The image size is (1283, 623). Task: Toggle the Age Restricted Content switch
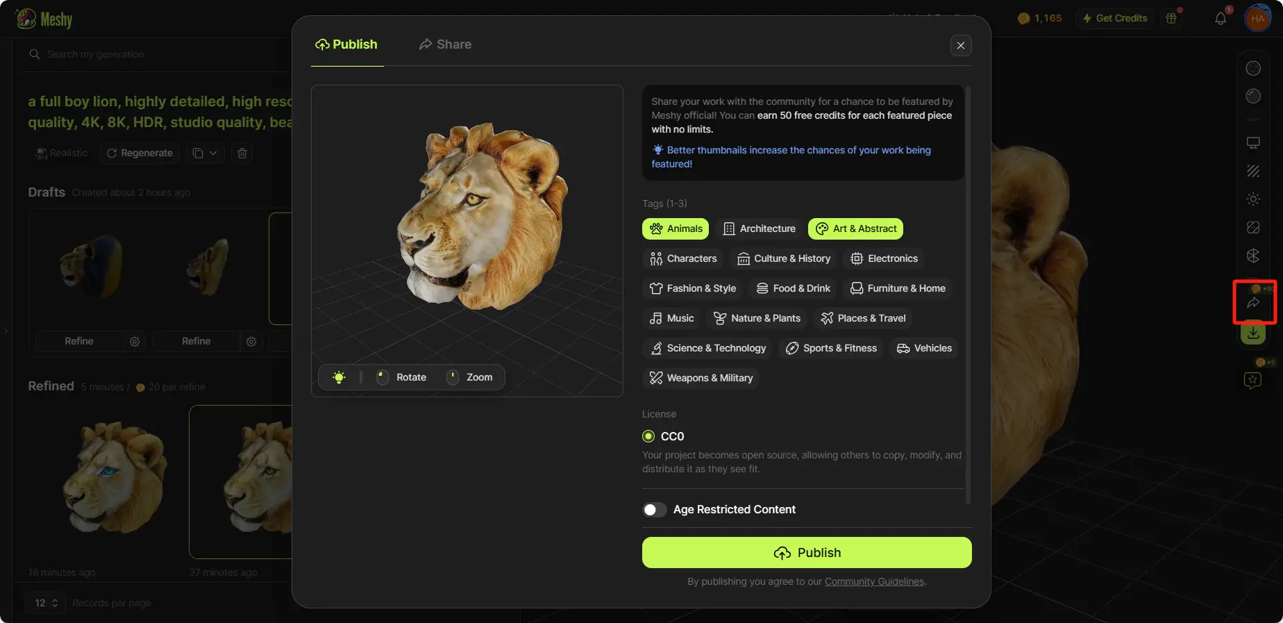click(x=654, y=510)
